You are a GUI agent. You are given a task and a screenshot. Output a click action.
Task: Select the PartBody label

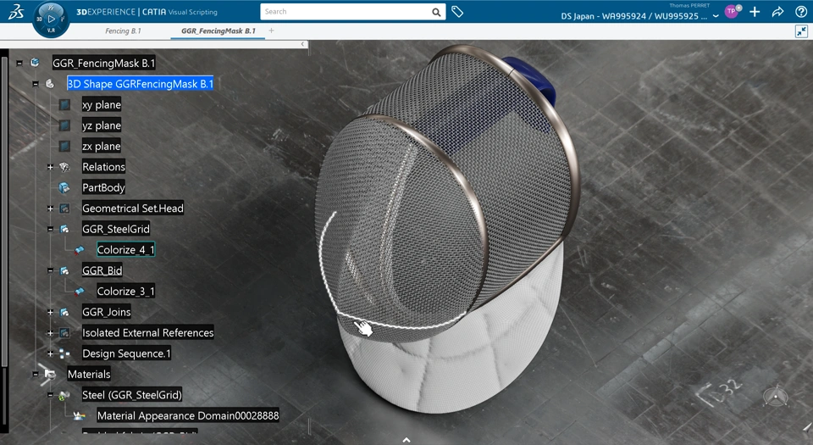[x=103, y=188]
